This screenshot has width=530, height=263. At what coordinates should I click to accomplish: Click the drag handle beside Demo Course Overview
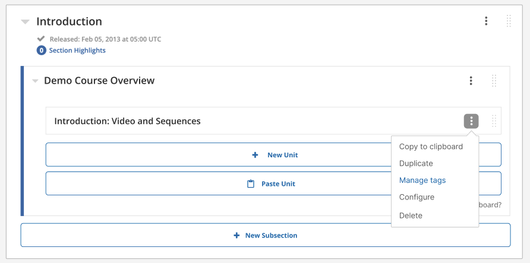494,81
